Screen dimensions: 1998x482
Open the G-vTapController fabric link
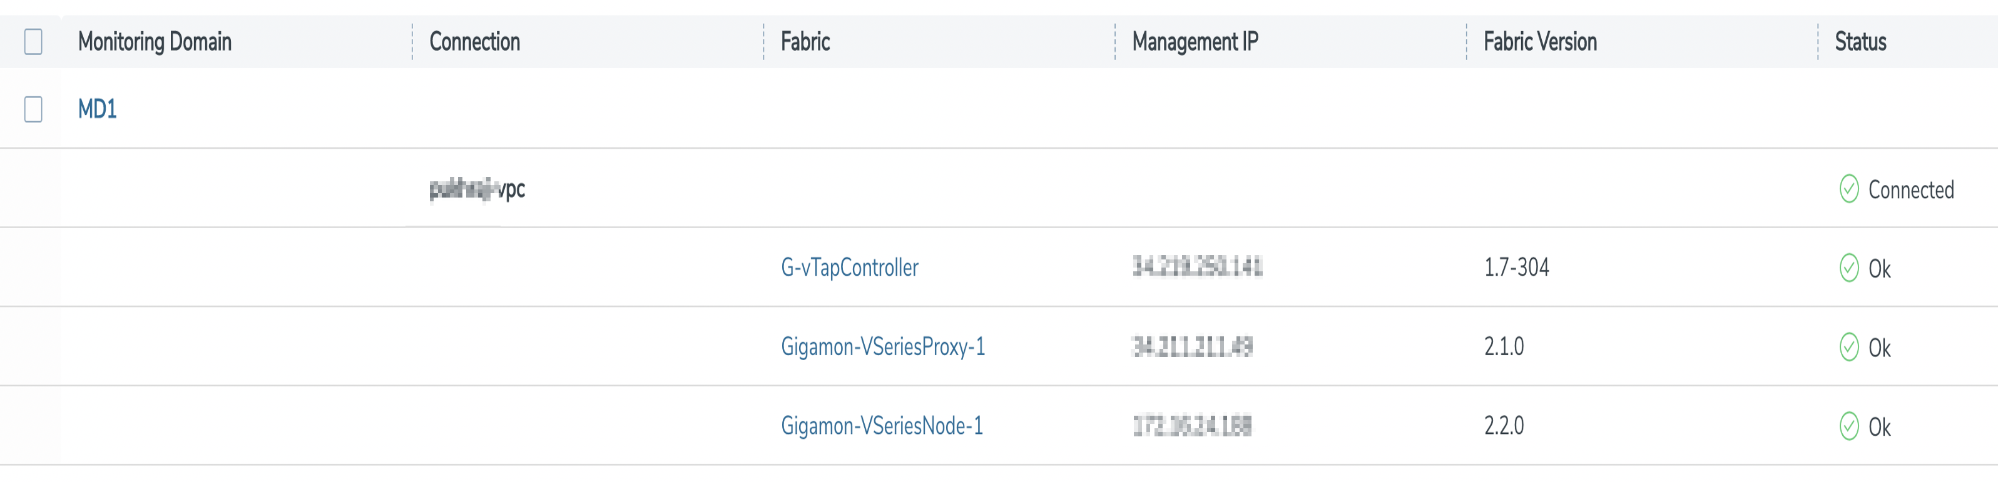849,268
